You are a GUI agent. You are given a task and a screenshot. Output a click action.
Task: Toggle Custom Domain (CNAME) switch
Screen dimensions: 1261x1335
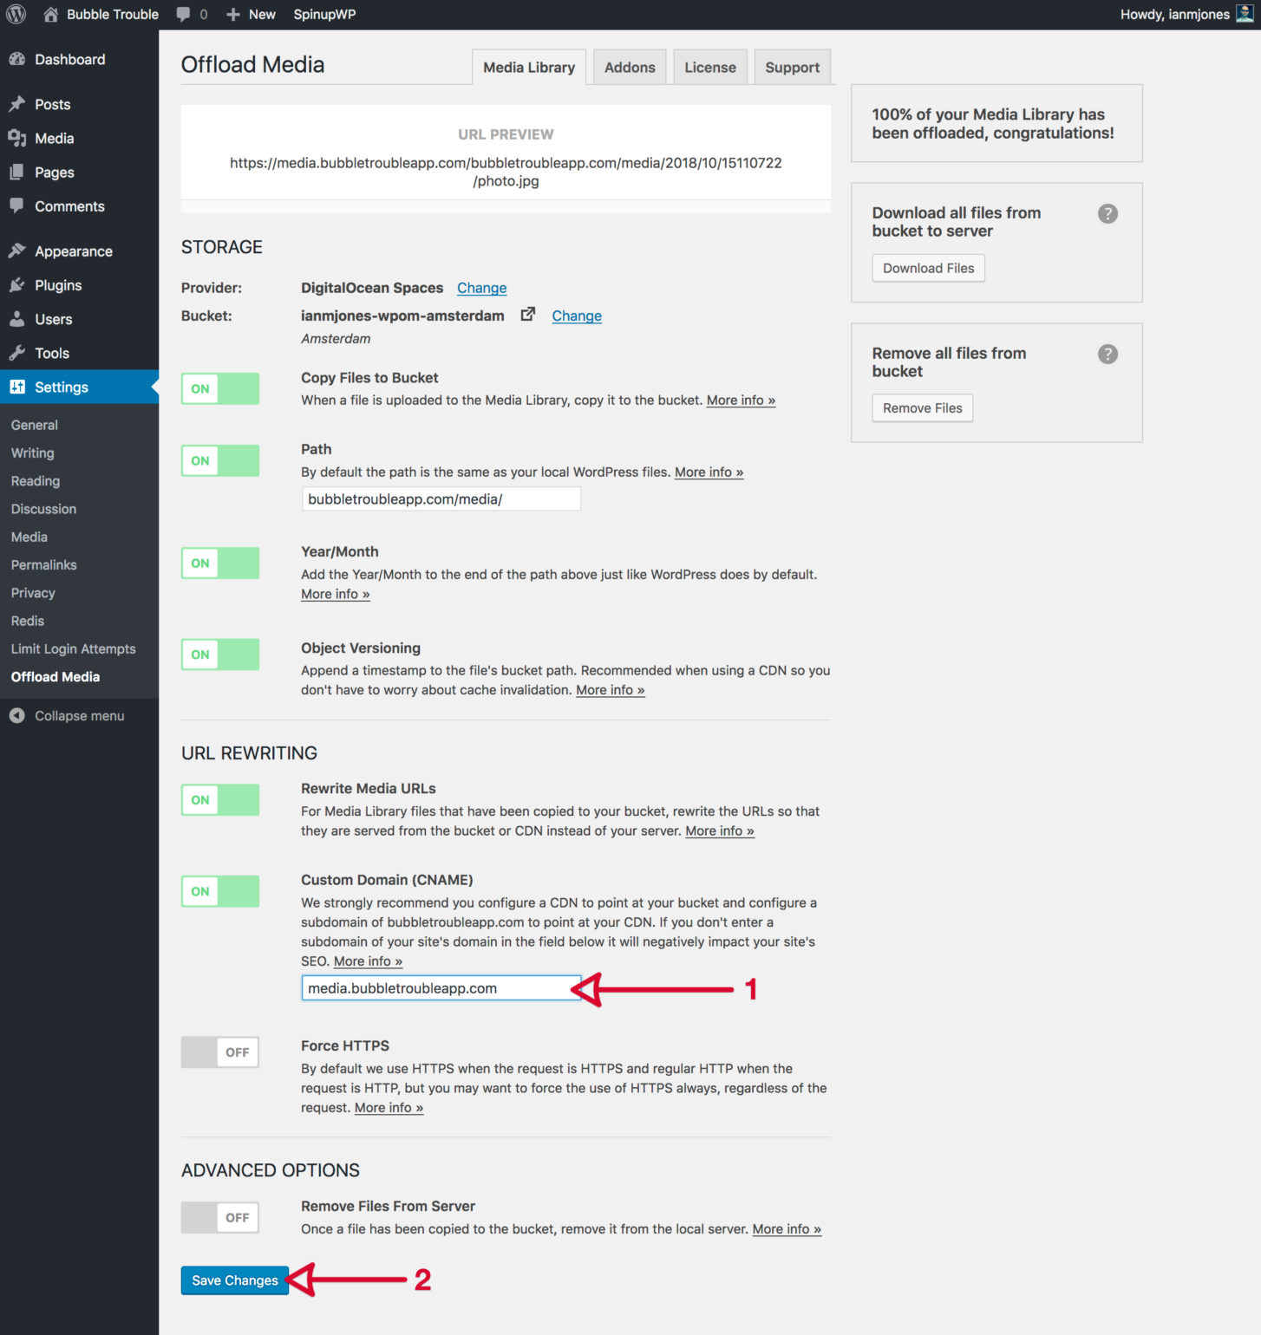click(220, 891)
